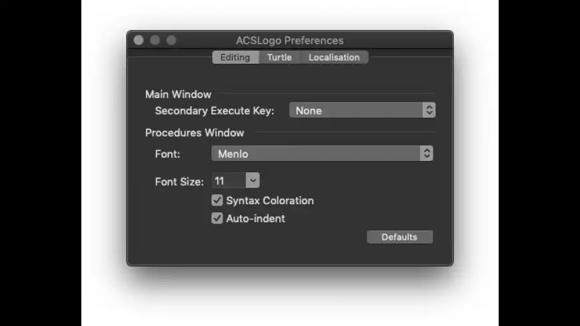580x326 pixels.
Task: Click the Secondary Execute Key stepper arrows
Action: pyautogui.click(x=429, y=110)
